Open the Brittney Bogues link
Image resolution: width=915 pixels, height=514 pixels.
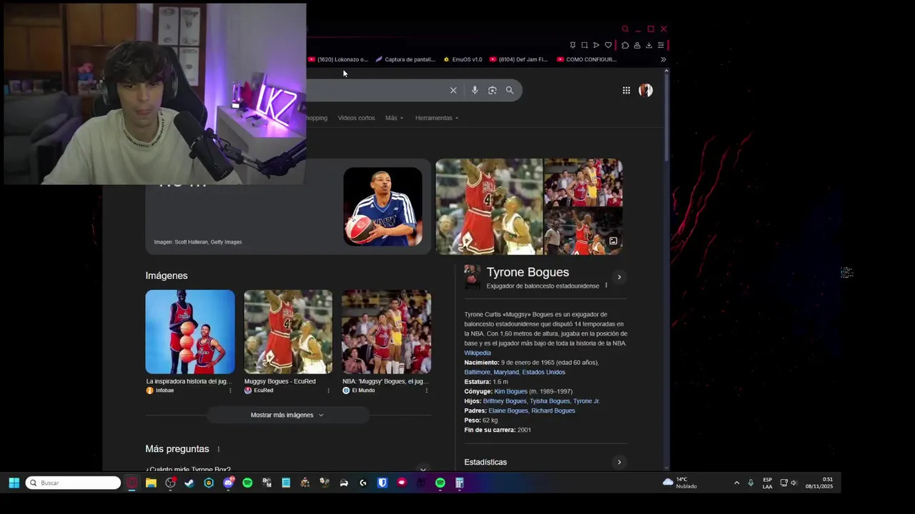click(x=504, y=401)
